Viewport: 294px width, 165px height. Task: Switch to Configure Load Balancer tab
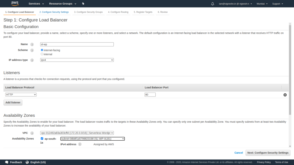[20, 12]
